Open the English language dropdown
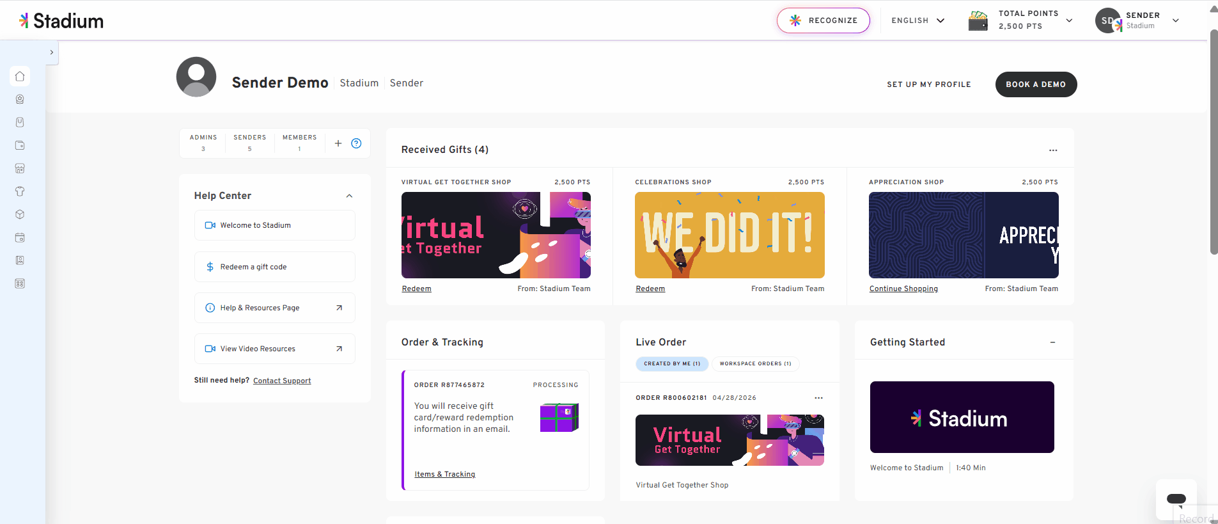Viewport: 1218px width, 524px height. click(918, 20)
